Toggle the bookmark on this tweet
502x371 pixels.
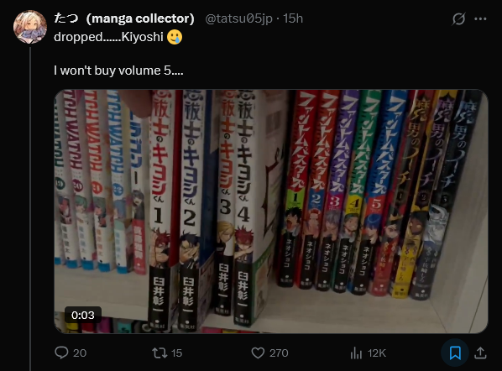(x=455, y=353)
